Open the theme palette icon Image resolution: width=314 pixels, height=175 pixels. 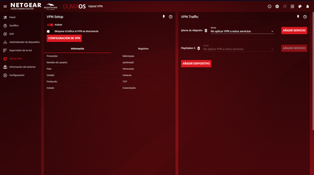tap(300, 6)
